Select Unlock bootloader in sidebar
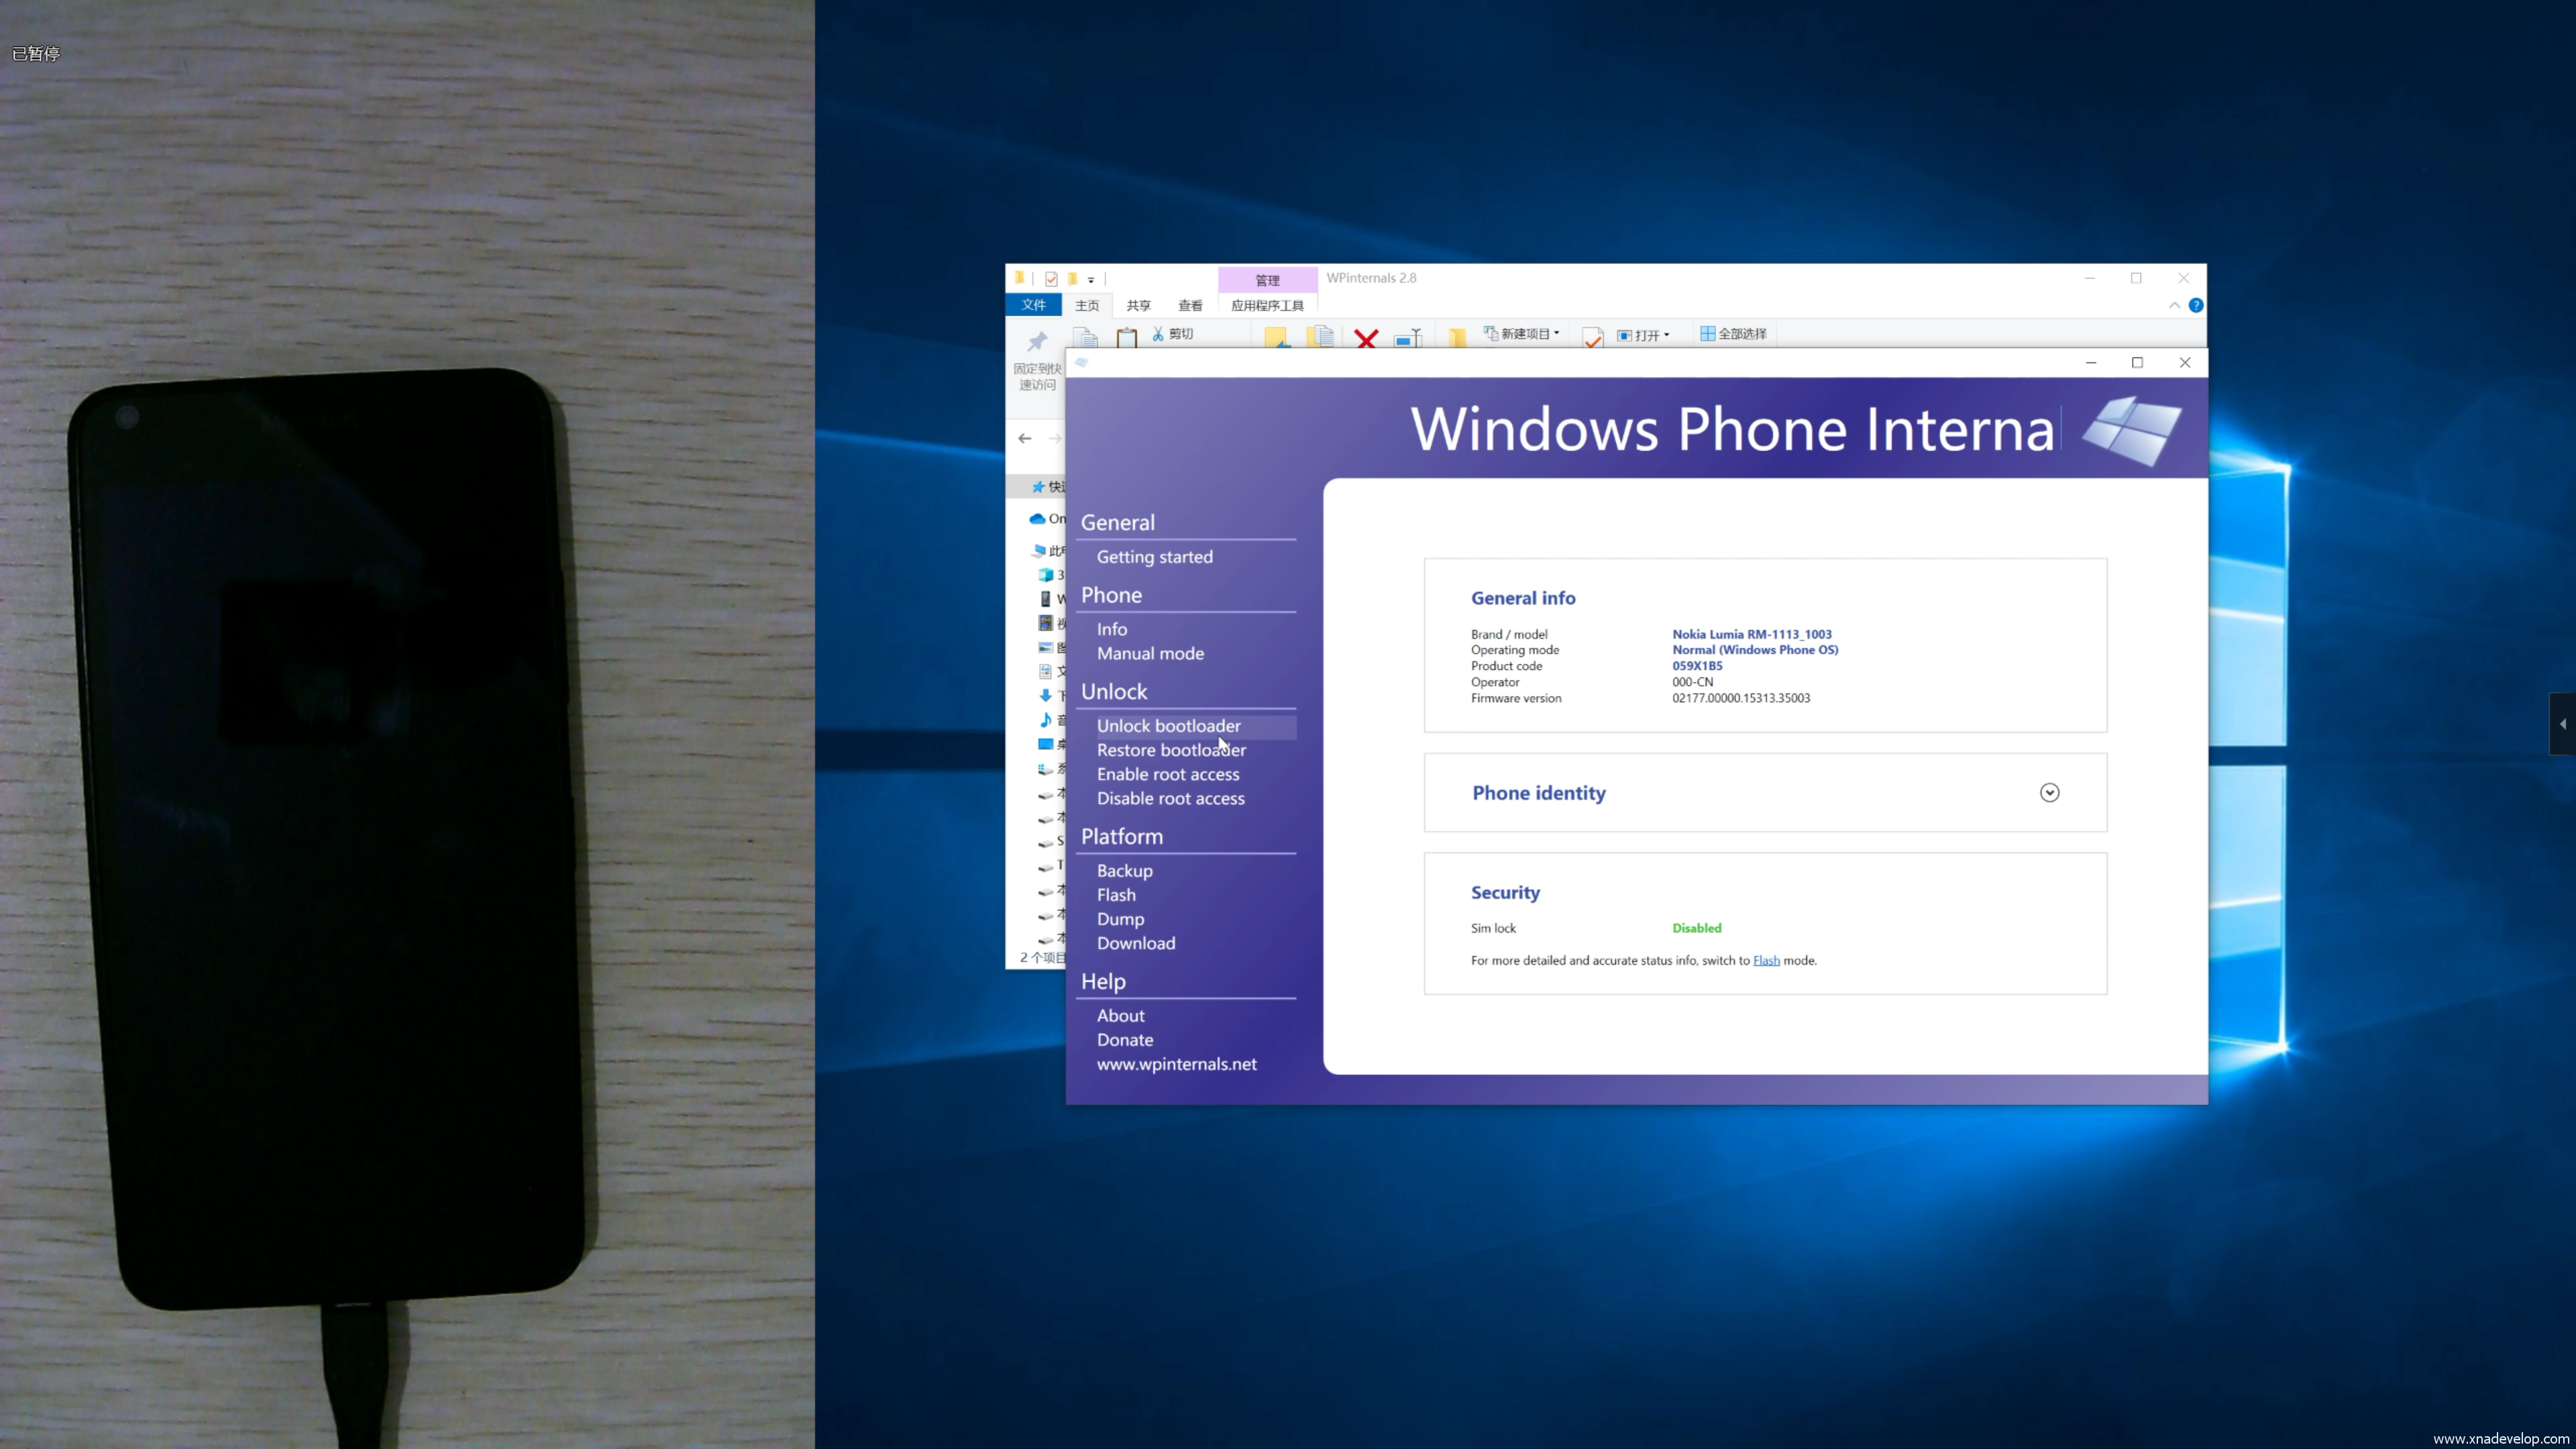Screen dimensions: 2576x1449 1168,726
